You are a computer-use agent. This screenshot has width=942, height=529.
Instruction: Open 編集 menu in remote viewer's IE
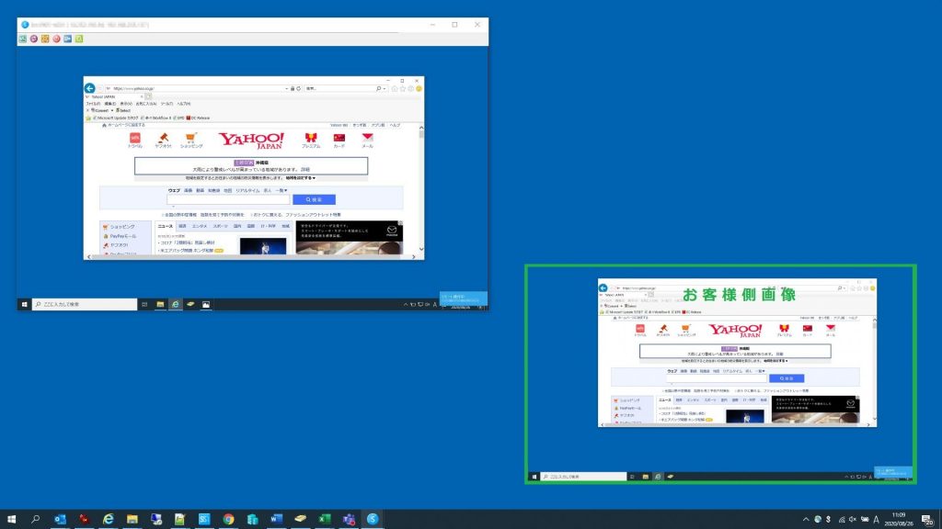click(x=110, y=104)
